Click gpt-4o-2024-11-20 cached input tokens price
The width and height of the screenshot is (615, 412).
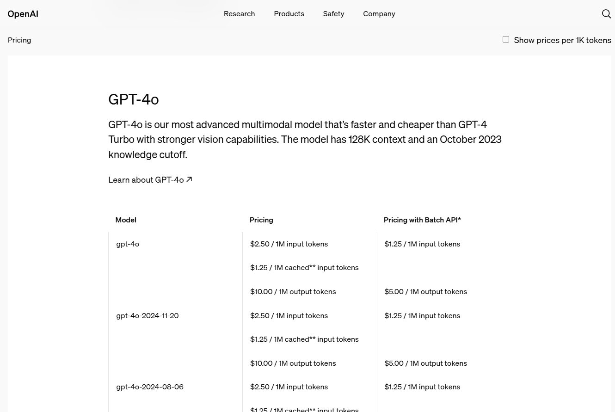[304, 339]
